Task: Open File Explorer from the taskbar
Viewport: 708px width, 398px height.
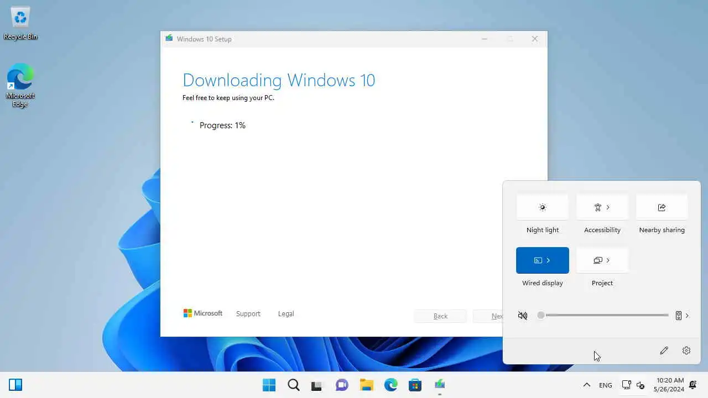Action: [366, 385]
